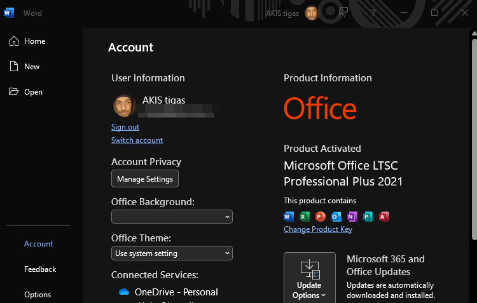
Task: Open the coauthoring feedback person icon
Action: 343,13
